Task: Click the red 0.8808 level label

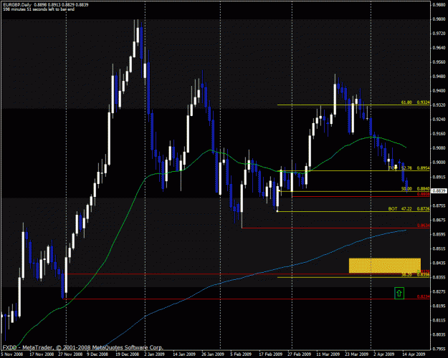Action: [423, 194]
